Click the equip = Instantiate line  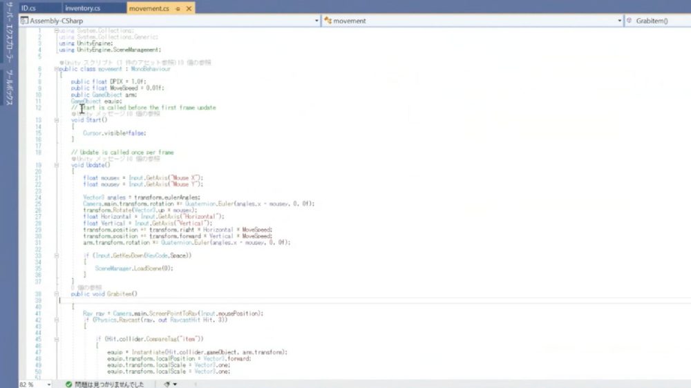[197, 352]
